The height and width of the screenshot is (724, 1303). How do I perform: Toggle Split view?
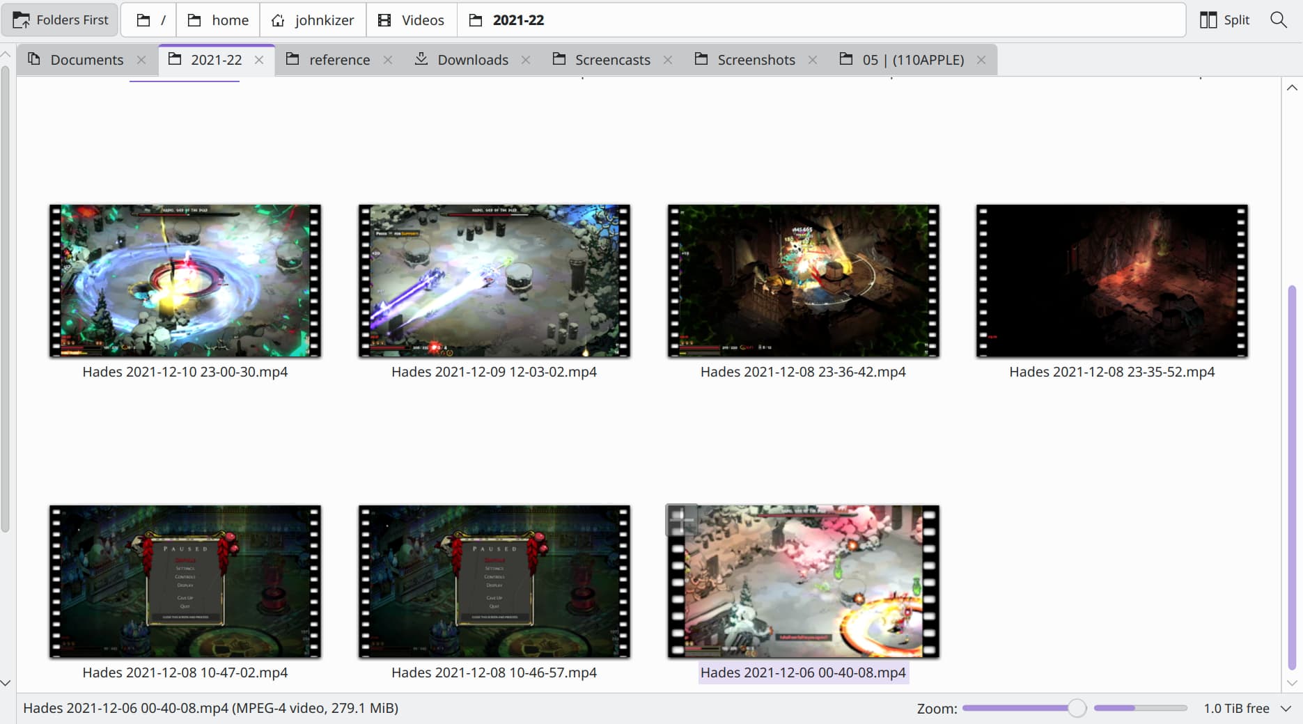tap(1225, 20)
